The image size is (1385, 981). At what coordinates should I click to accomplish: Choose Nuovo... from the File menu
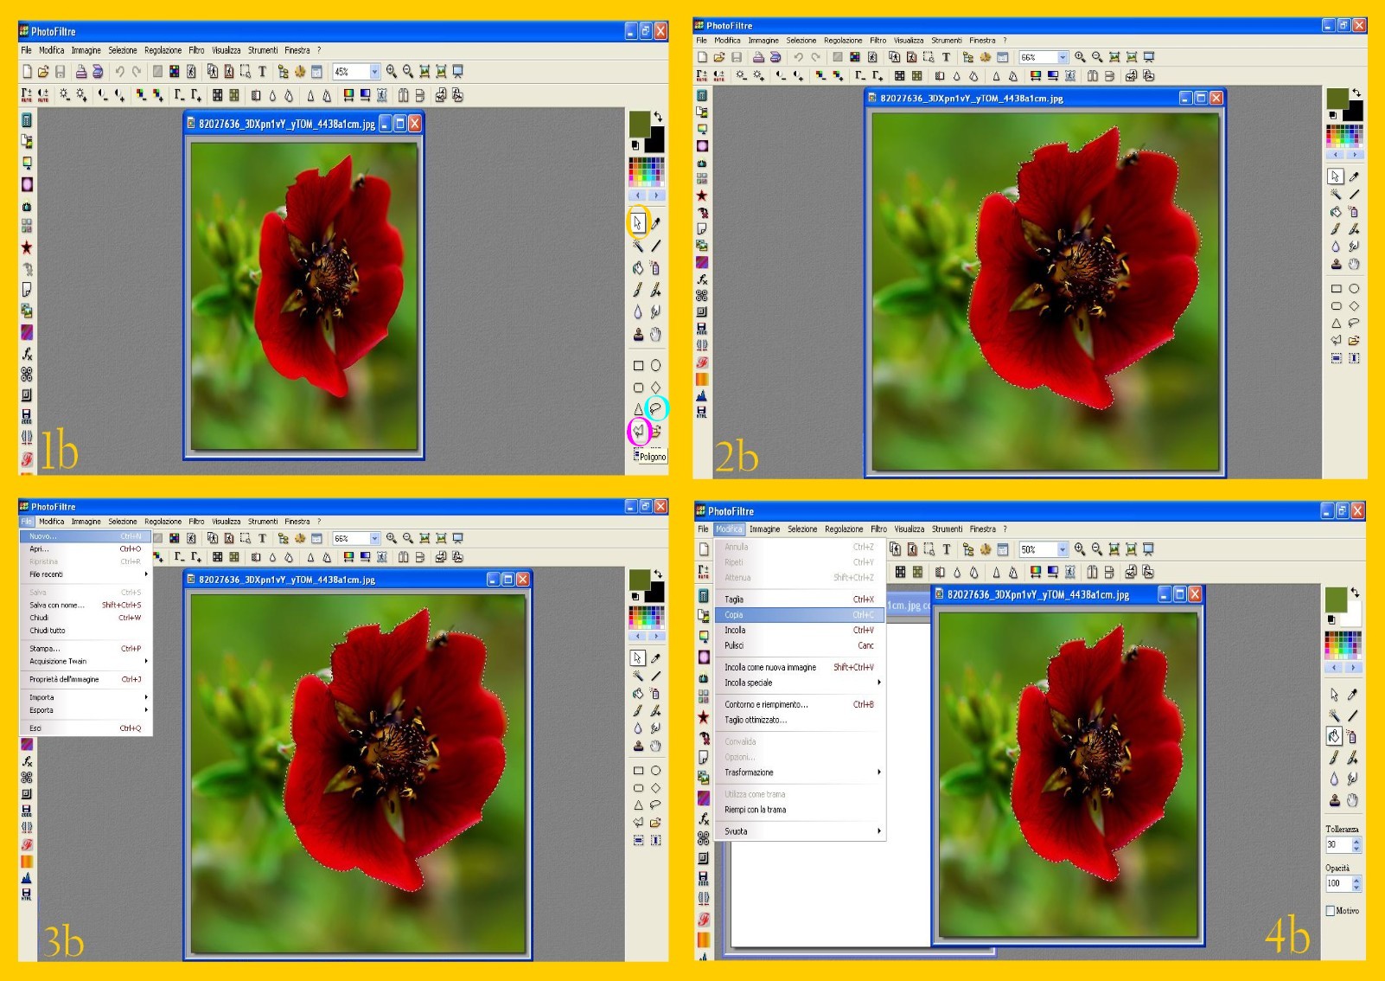[x=43, y=536]
